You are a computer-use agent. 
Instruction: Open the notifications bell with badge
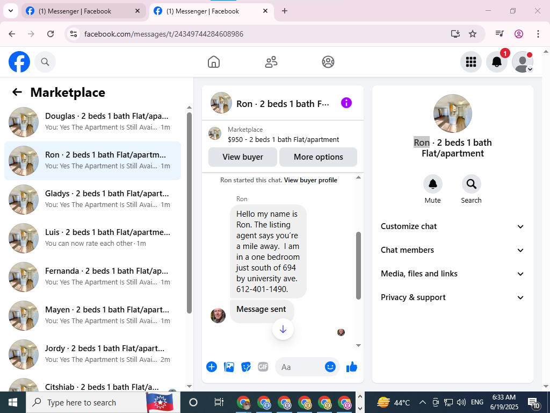click(x=497, y=62)
